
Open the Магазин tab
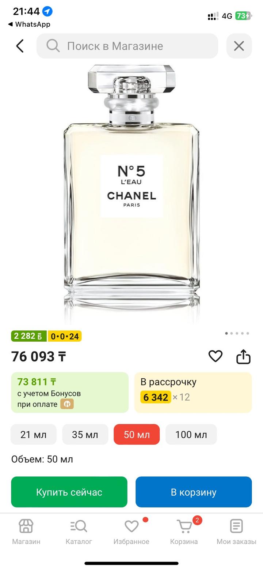click(x=26, y=532)
